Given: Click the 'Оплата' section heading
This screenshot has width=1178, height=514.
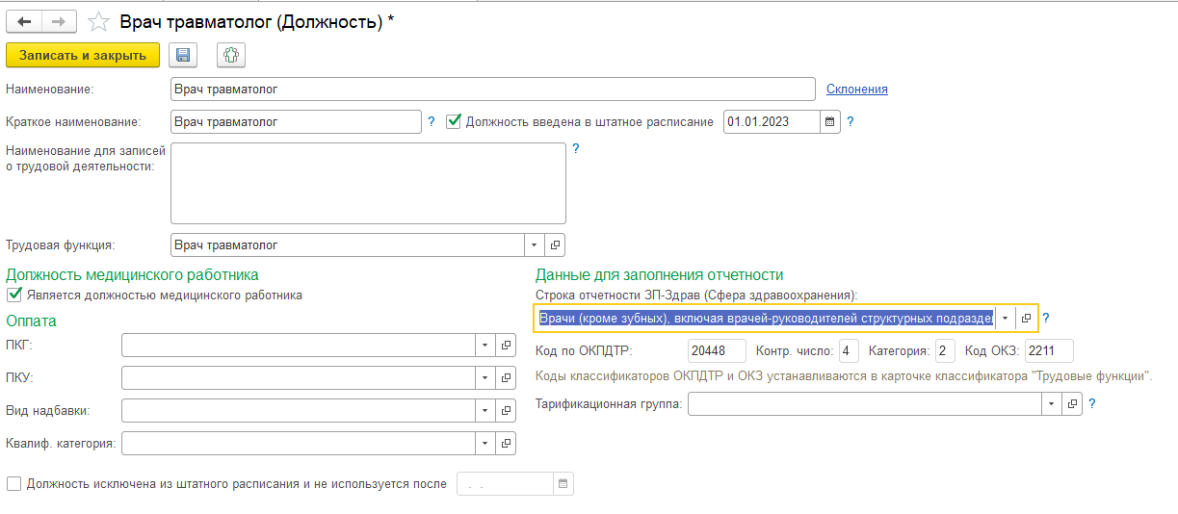Looking at the screenshot, I should [x=32, y=321].
